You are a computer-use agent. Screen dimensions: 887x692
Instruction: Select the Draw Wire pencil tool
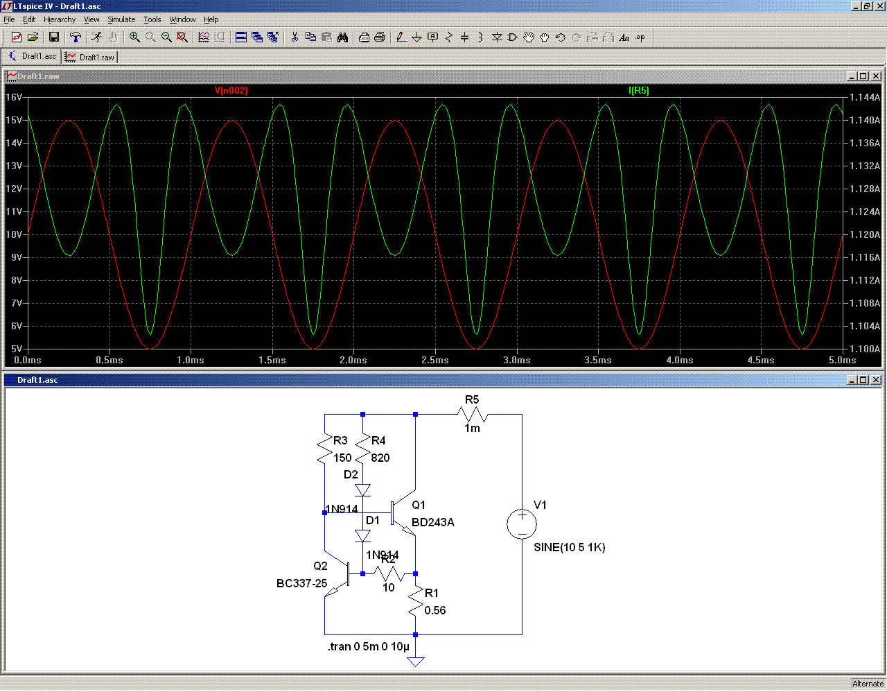pos(401,37)
